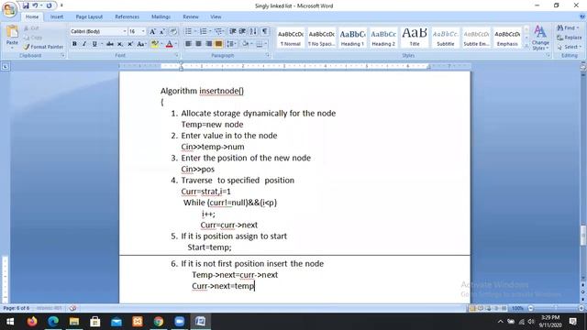Image resolution: width=587 pixels, height=330 pixels.
Task: Click Replace in the Editing group
Action: (x=569, y=38)
